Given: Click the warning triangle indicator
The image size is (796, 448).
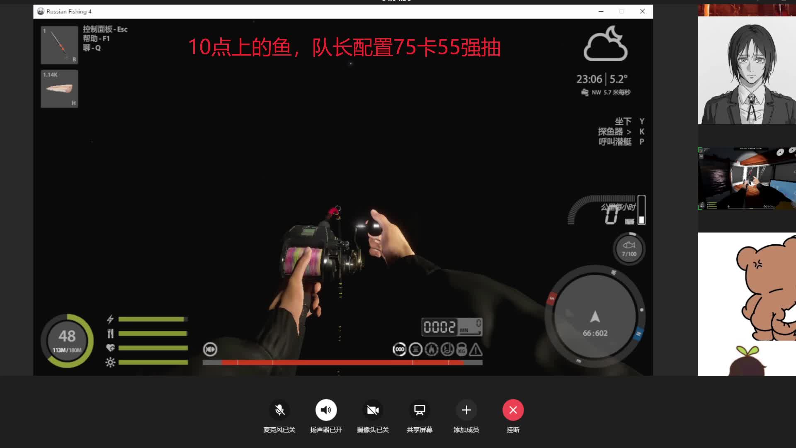Looking at the screenshot, I should [476, 350].
